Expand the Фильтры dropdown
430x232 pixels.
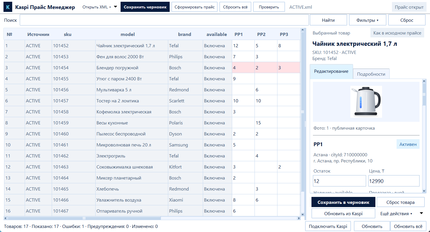tap(368, 20)
